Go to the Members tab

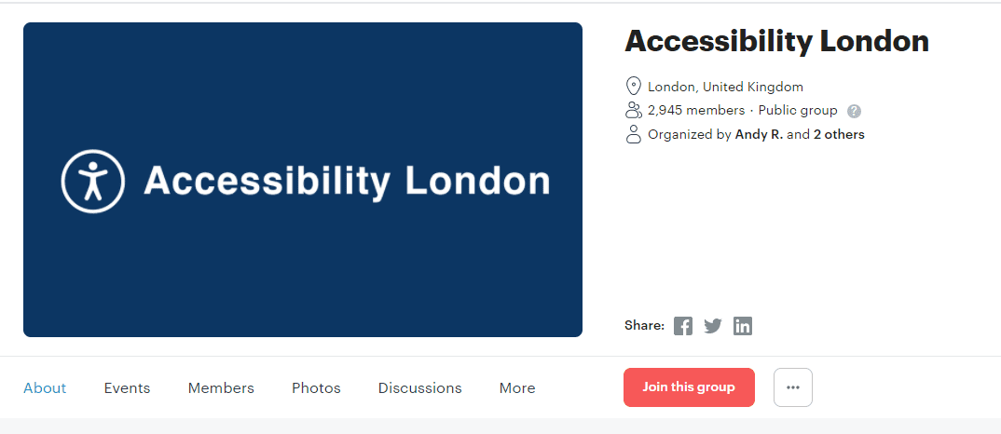coord(221,388)
